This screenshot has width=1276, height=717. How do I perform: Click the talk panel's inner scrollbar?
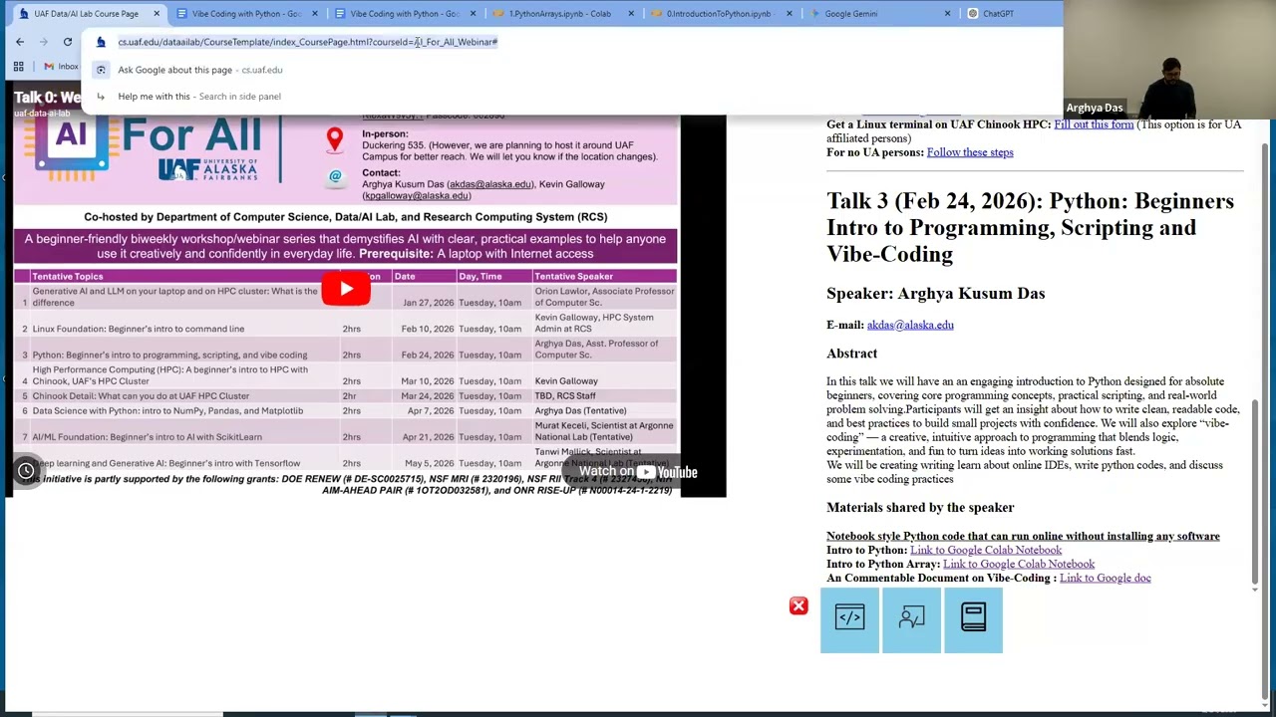click(x=1254, y=493)
